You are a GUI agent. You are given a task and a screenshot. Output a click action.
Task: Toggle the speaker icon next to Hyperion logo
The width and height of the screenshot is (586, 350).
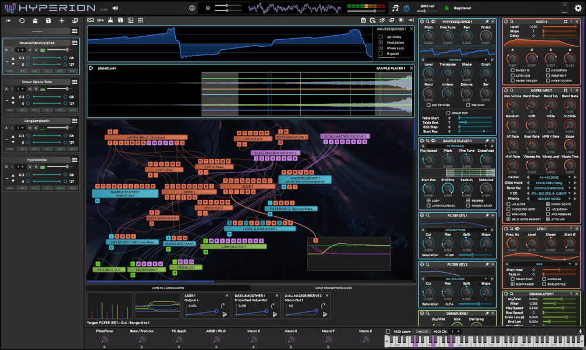point(115,8)
